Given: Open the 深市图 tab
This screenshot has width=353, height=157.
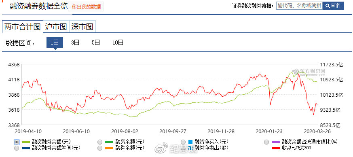Looking at the screenshot, I should tap(82, 27).
